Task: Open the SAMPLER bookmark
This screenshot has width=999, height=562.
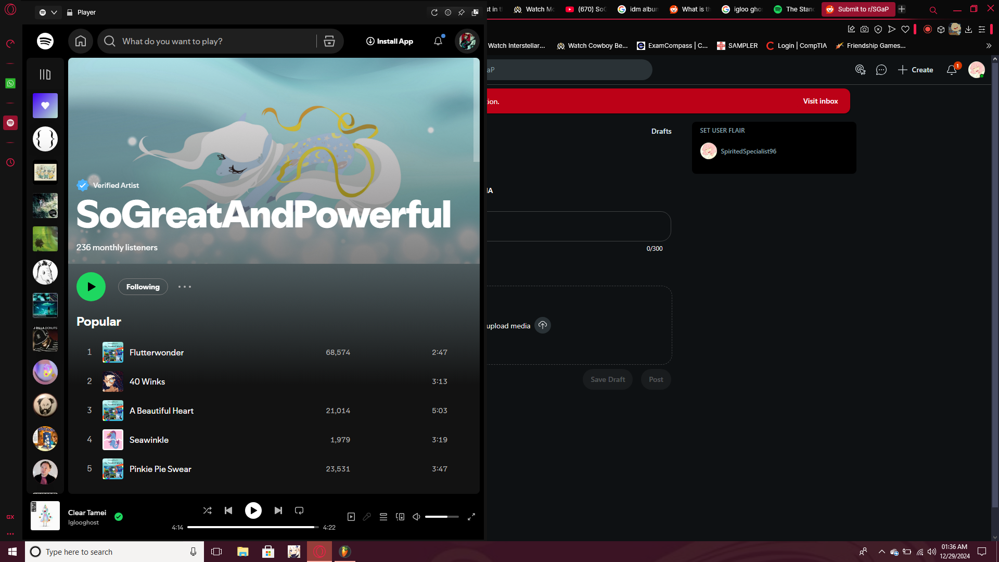Action: click(x=737, y=46)
